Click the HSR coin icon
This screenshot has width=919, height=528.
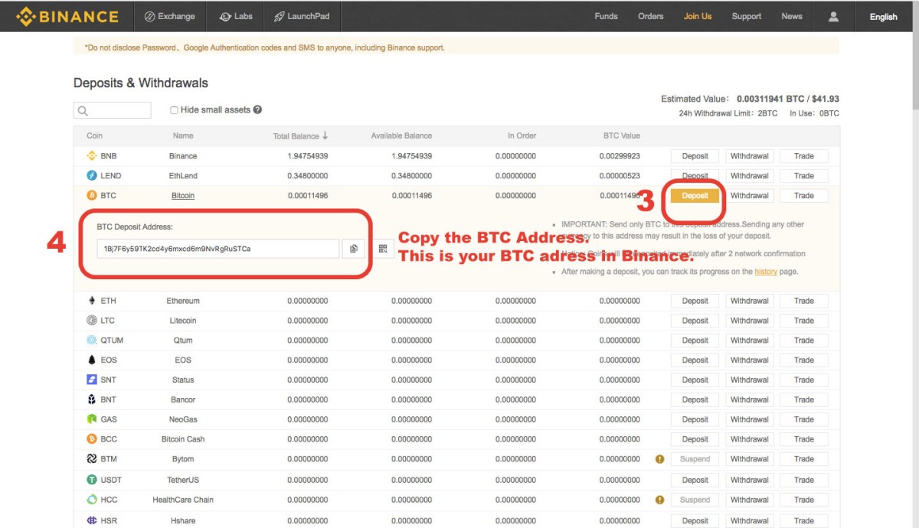pyautogui.click(x=92, y=520)
